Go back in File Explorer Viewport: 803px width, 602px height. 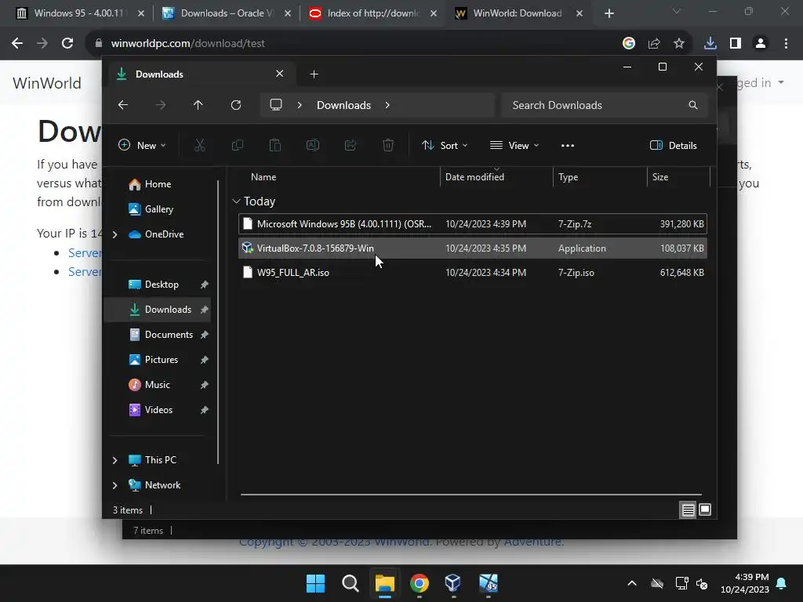pyautogui.click(x=123, y=105)
